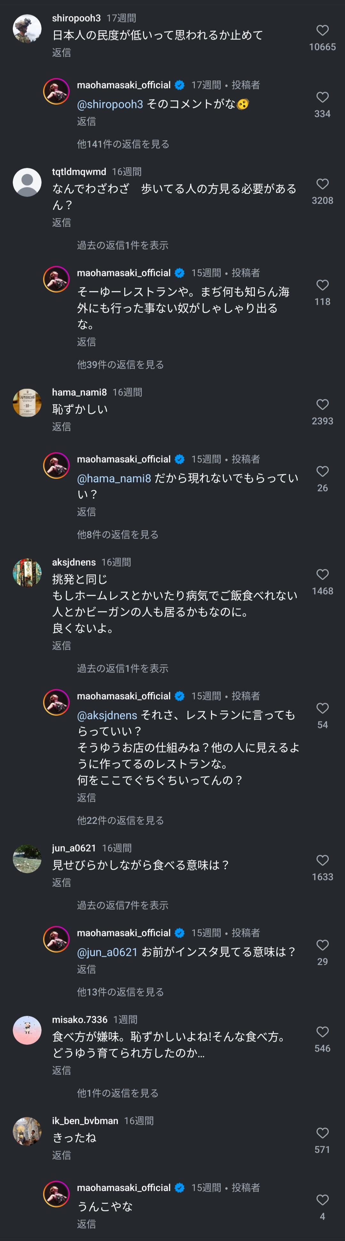The width and height of the screenshot is (345, 1241).
Task: Toggle like on author reply with 334 likes
Action: tap(322, 97)
